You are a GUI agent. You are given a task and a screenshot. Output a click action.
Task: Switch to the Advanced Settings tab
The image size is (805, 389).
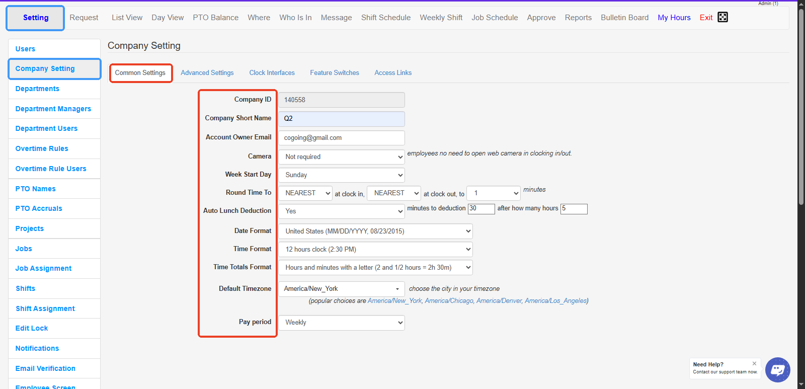(x=207, y=73)
